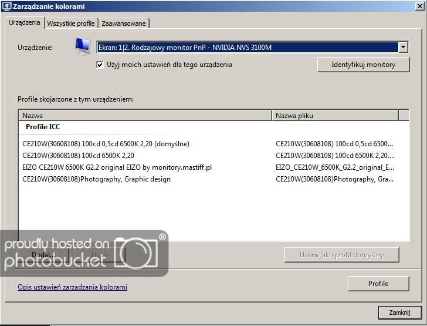427x326 pixels.
Task: Select profile 'CE210W(30608108) 100cd 6500K 2,20'
Action: (78, 156)
